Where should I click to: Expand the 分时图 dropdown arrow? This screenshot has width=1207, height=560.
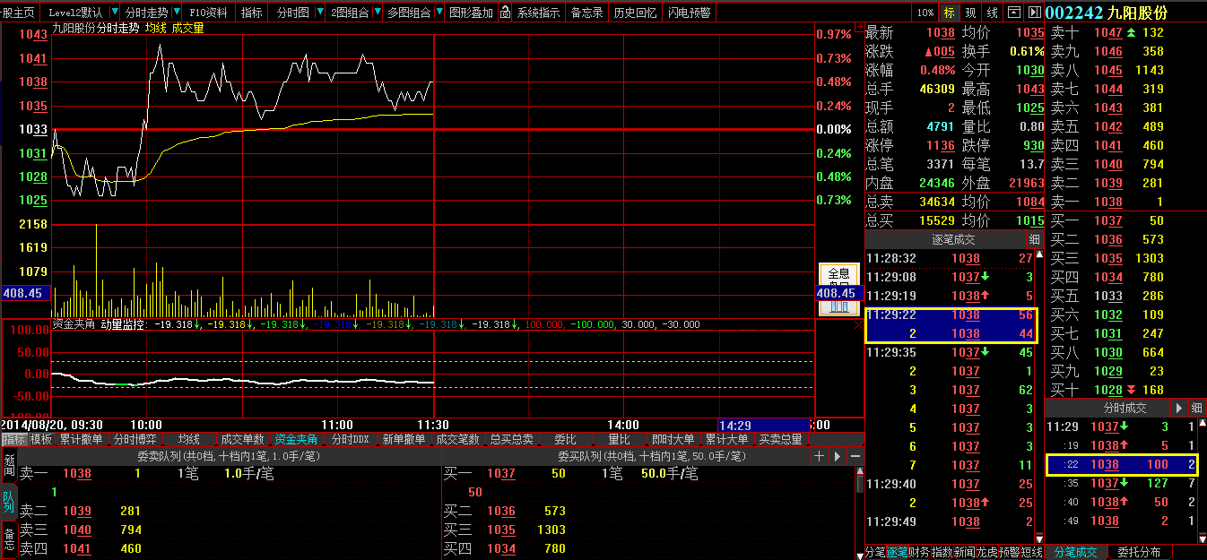coord(318,13)
